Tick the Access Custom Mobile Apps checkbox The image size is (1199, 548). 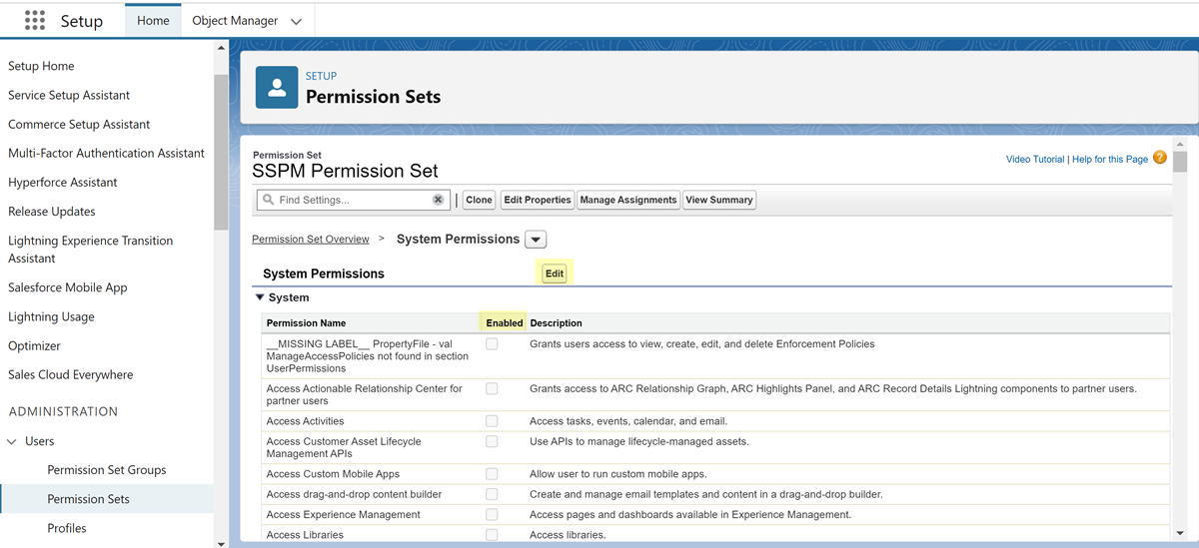pyautogui.click(x=492, y=474)
